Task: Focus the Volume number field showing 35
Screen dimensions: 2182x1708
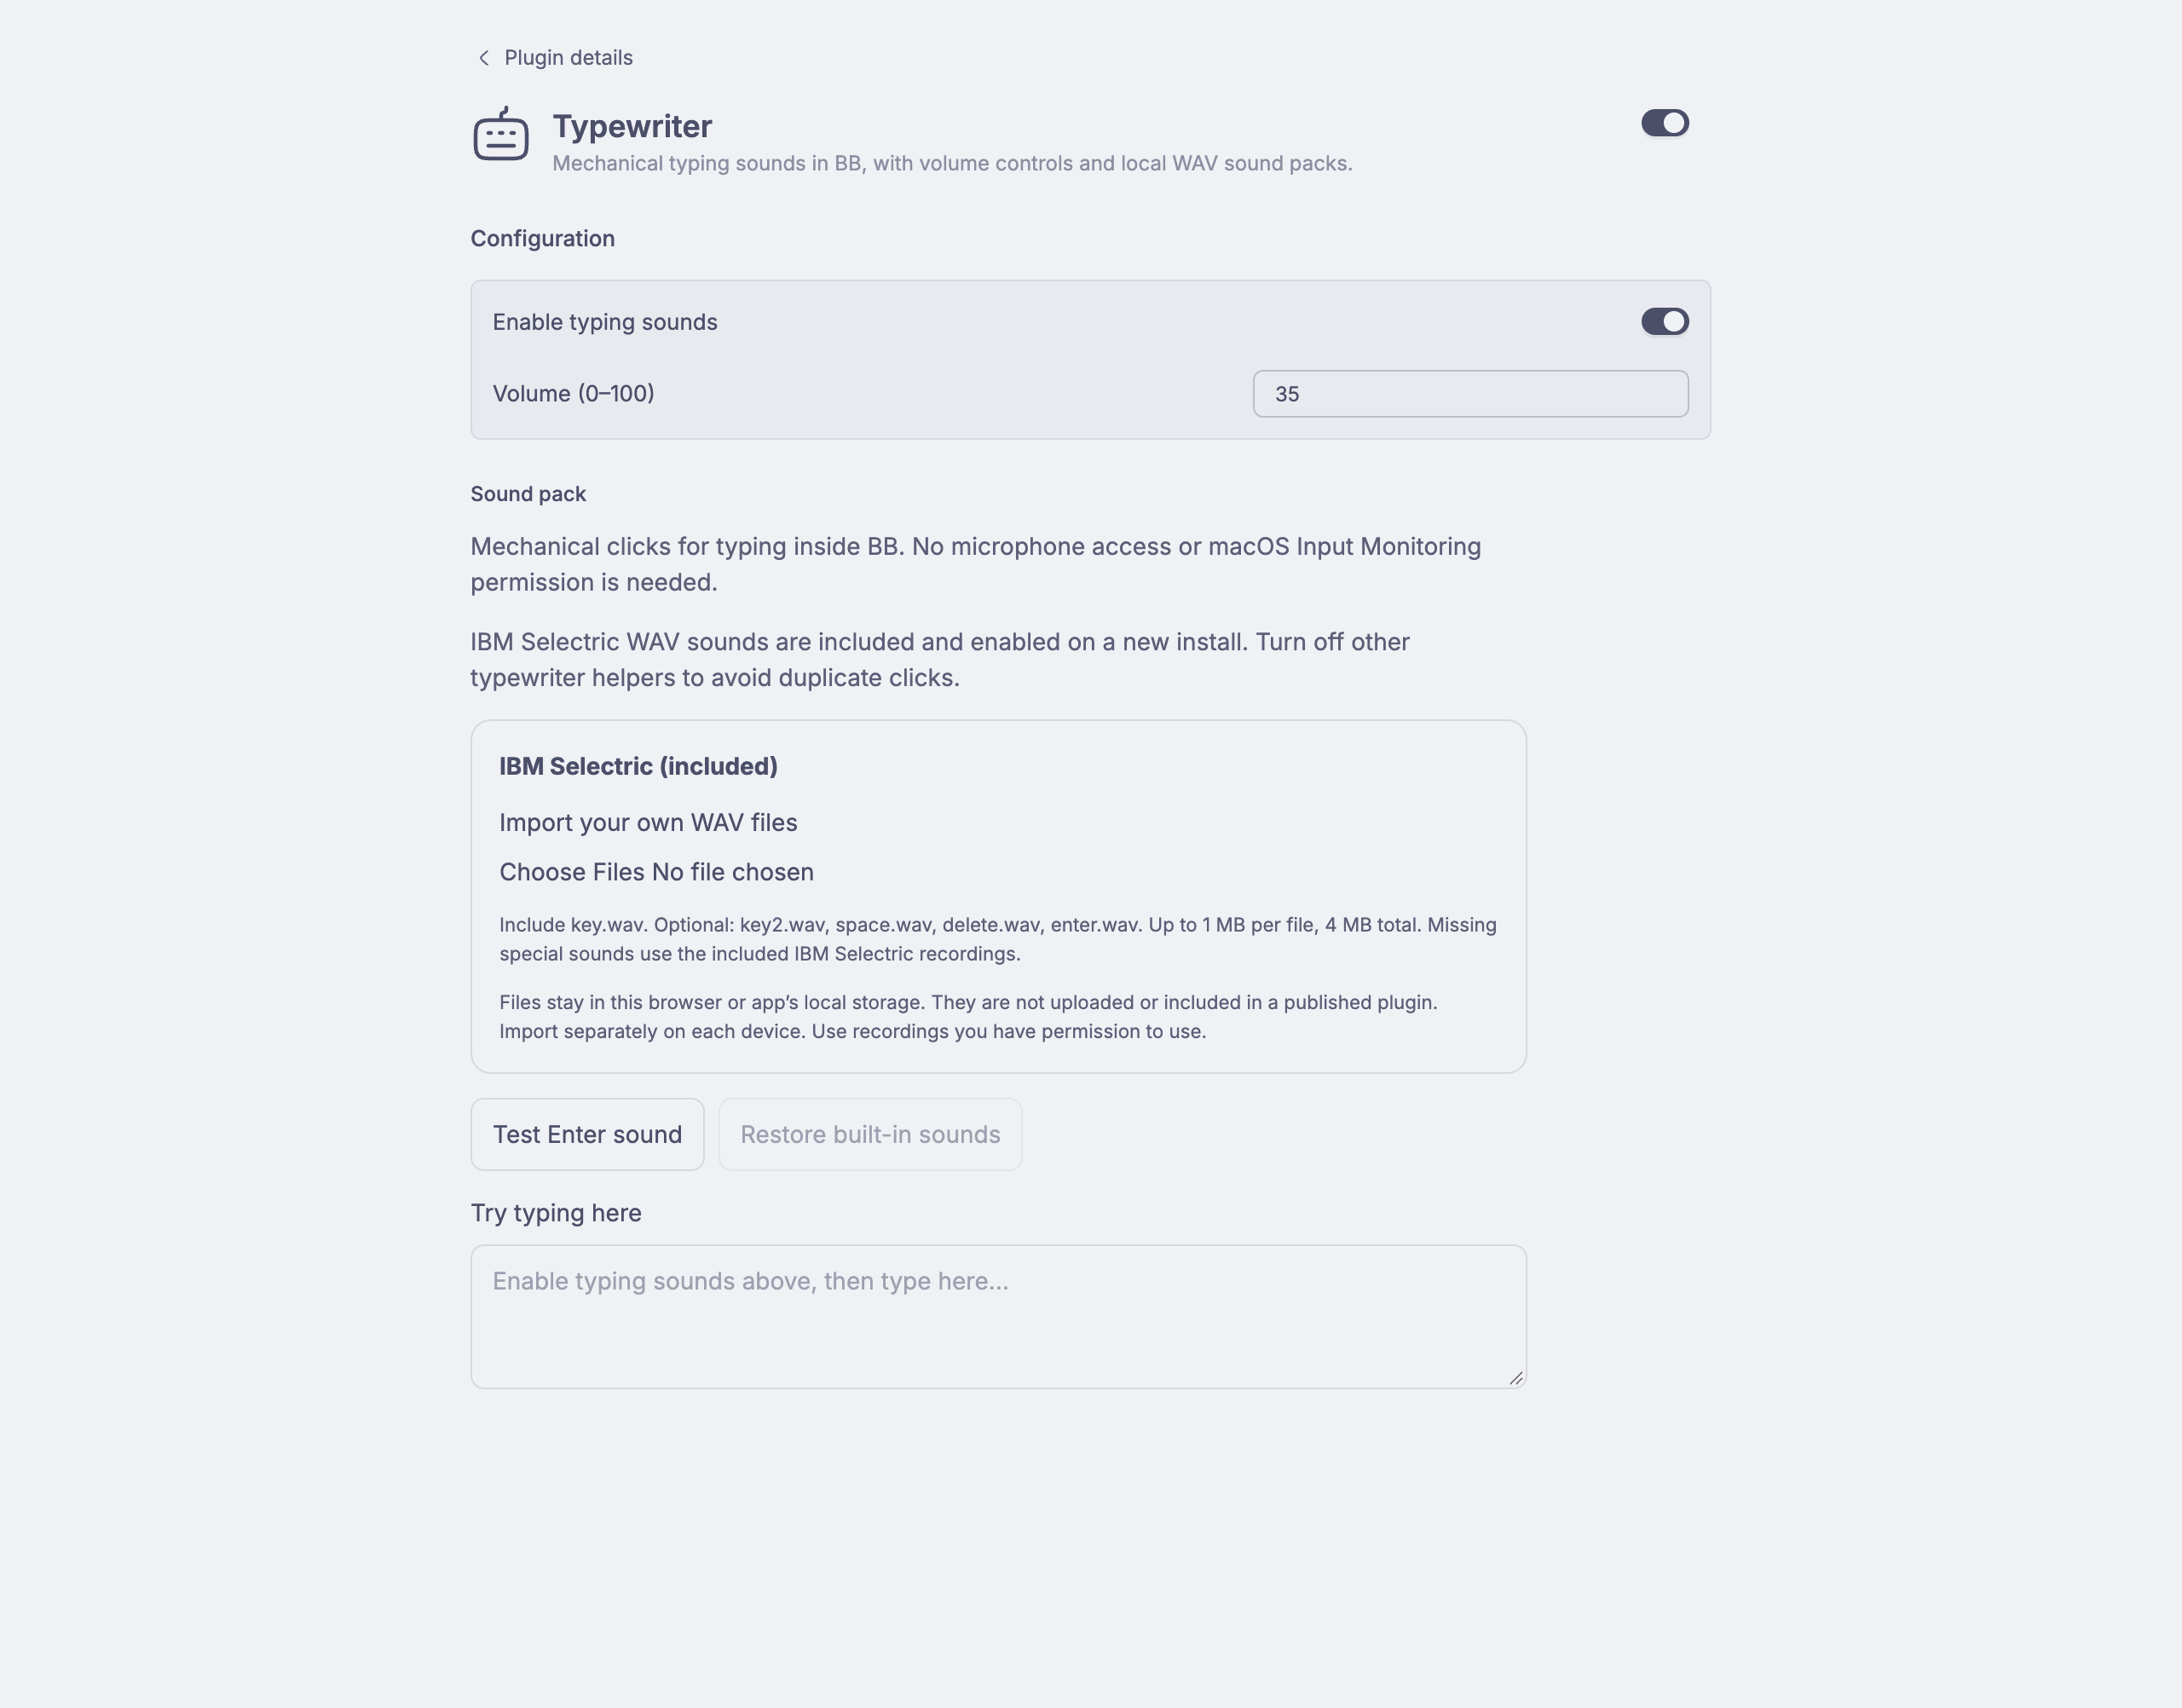Action: 1470,394
